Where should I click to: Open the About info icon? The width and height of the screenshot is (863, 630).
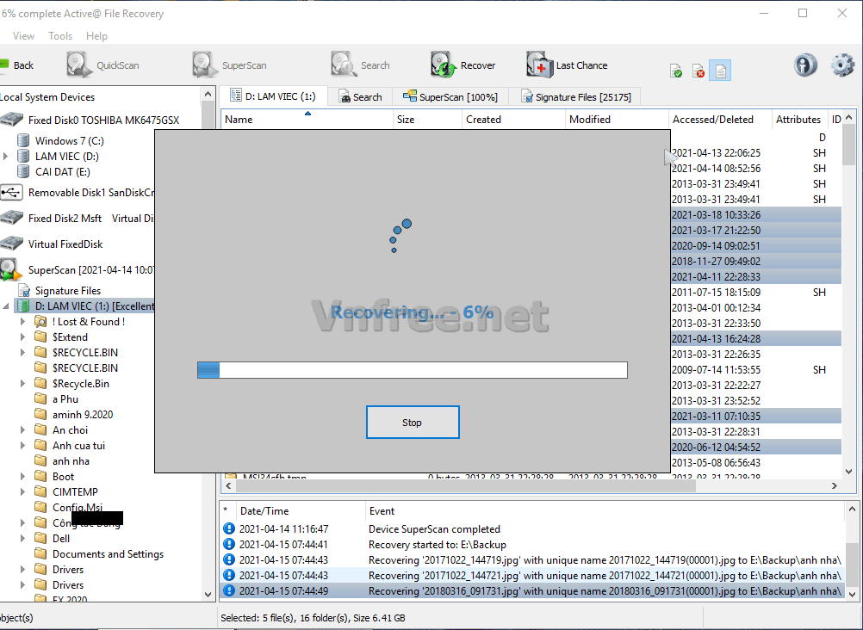805,65
